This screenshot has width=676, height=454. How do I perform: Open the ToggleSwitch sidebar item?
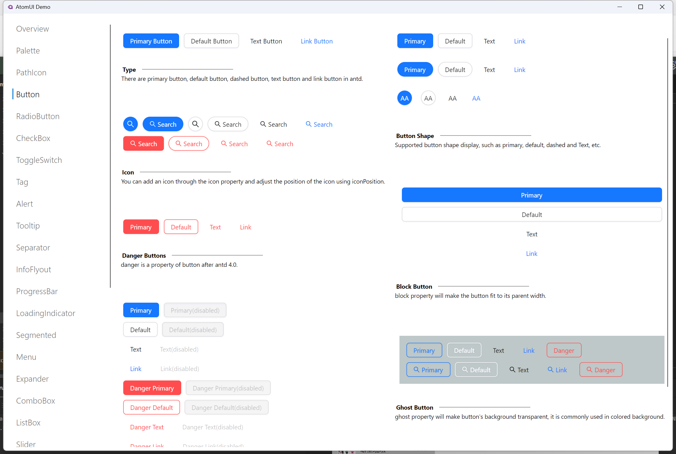point(39,160)
